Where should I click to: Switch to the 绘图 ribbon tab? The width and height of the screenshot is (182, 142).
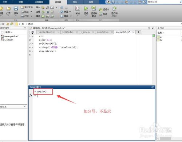(x=21, y=2)
